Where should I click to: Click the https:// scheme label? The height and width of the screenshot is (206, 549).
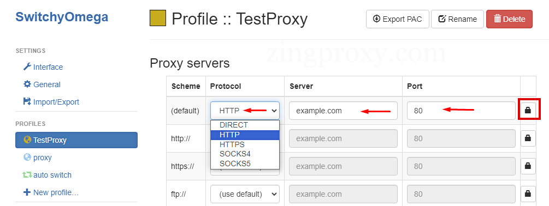(x=182, y=167)
